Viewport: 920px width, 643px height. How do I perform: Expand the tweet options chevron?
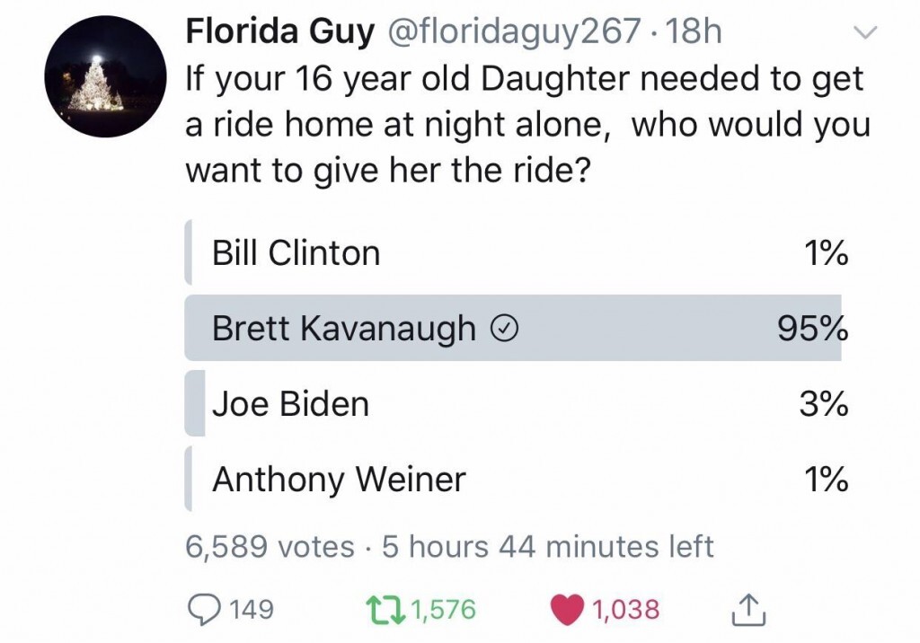[863, 33]
